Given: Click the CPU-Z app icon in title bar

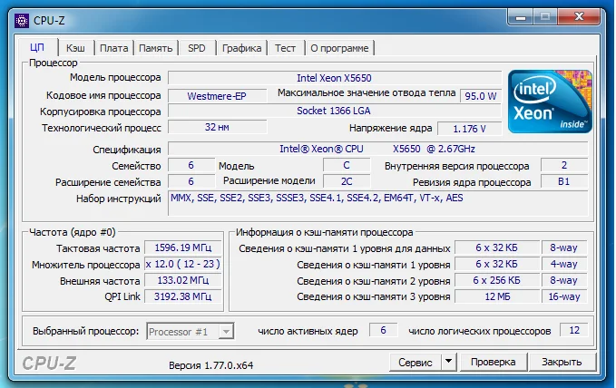Looking at the screenshot, I should [22, 21].
